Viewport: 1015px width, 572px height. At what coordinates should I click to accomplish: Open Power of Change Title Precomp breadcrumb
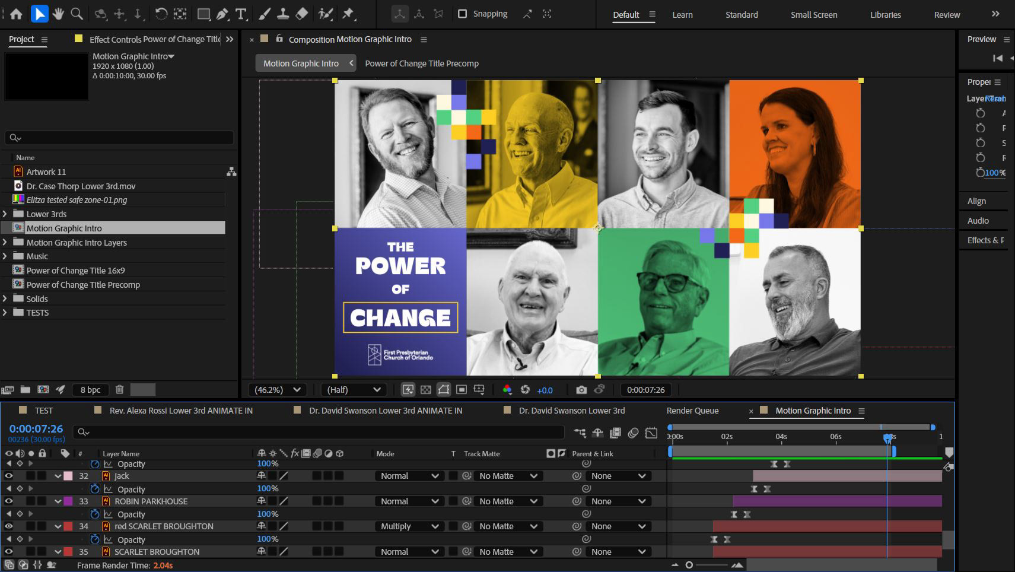coord(422,63)
